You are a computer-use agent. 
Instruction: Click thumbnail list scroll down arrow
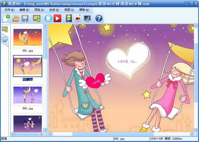pos(45,130)
